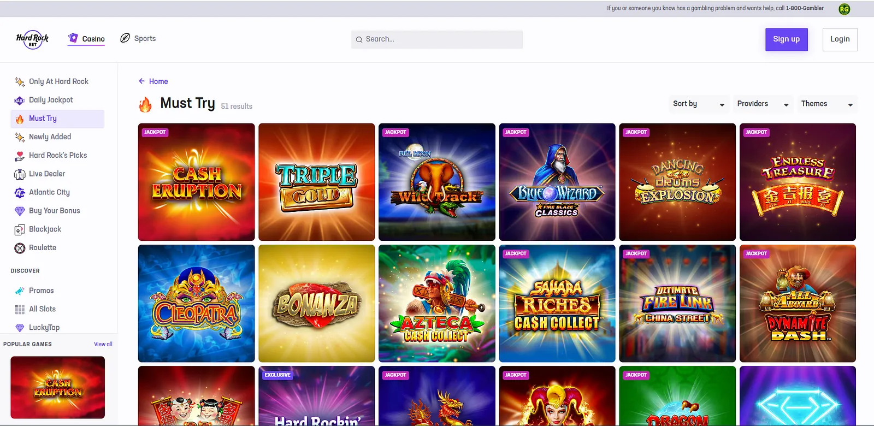
Task: Open Ultimate Fire Link China Street
Action: pos(677,304)
